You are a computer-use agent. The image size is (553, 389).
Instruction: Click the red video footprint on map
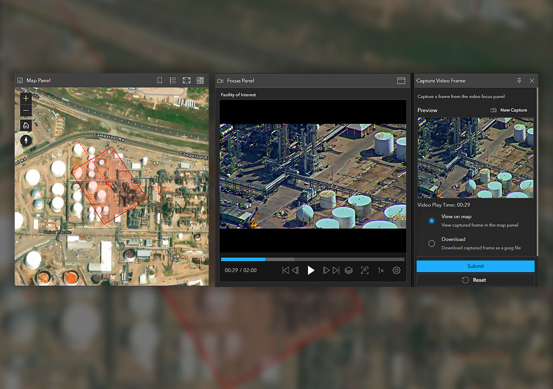coord(109,185)
